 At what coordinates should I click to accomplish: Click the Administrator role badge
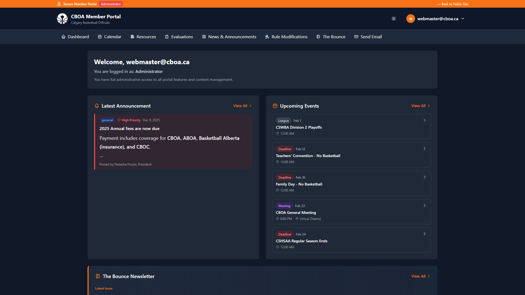click(111, 4)
